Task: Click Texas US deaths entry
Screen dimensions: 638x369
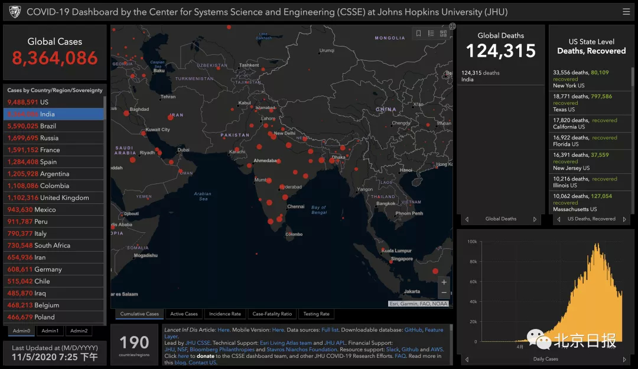Action: pos(590,103)
